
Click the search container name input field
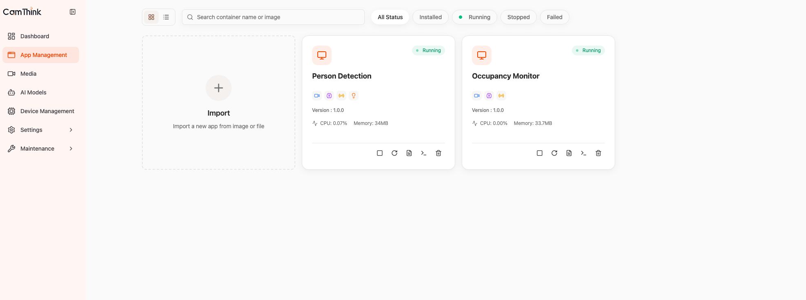[x=273, y=17]
